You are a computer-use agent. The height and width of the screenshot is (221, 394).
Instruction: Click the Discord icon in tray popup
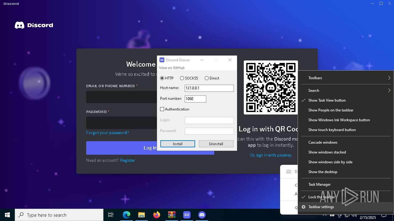289,172
